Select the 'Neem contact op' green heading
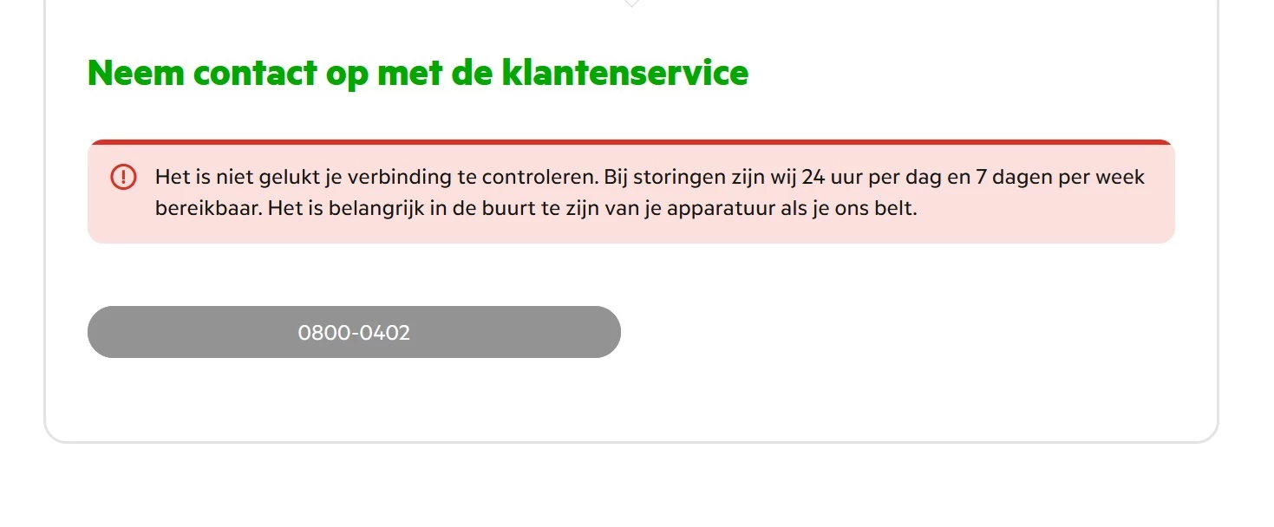The height and width of the screenshot is (527, 1274). point(418,73)
